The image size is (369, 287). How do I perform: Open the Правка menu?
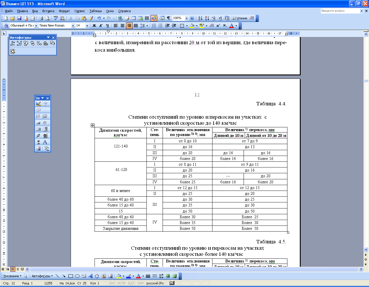pyautogui.click(x=22, y=11)
